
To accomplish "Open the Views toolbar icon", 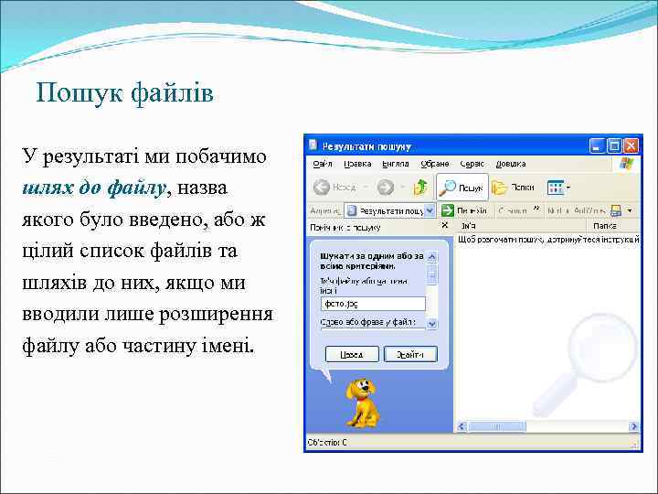I will (556, 188).
